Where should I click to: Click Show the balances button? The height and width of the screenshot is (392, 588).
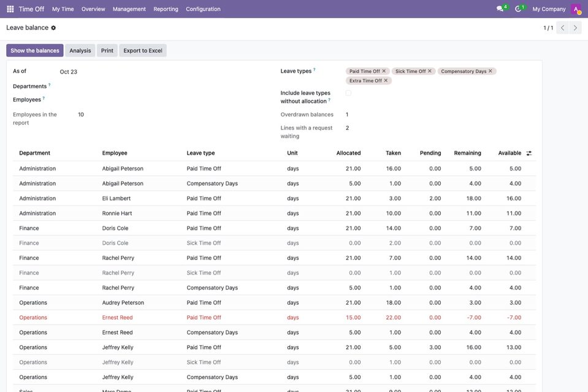pyautogui.click(x=35, y=51)
